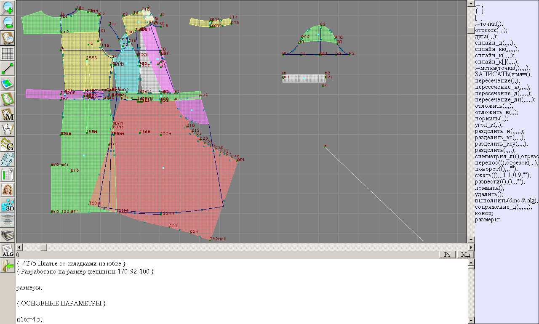Click the G grading icon

click(8, 144)
